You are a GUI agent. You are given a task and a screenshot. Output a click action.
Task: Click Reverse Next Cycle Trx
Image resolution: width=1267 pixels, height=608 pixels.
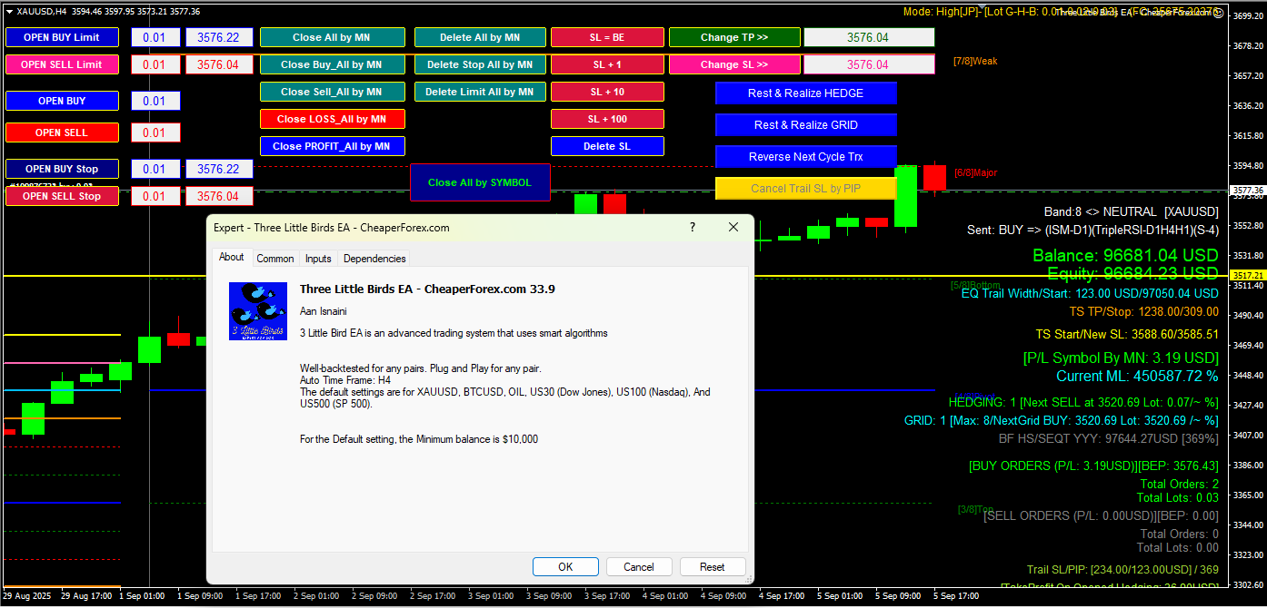click(806, 157)
